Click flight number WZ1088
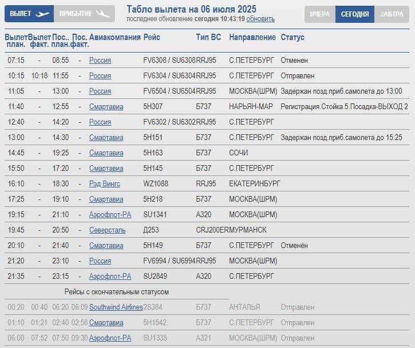The height and width of the screenshot is (348, 415). tap(156, 183)
